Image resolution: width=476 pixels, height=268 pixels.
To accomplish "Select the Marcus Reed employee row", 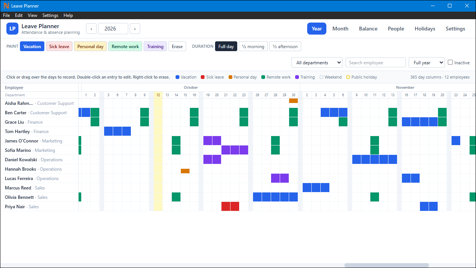I will click(x=39, y=188).
